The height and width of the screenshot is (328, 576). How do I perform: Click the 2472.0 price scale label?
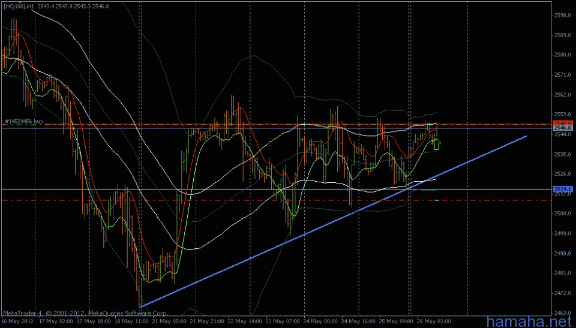563,293
